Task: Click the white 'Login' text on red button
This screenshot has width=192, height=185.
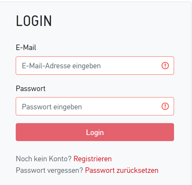Action: coord(95,132)
